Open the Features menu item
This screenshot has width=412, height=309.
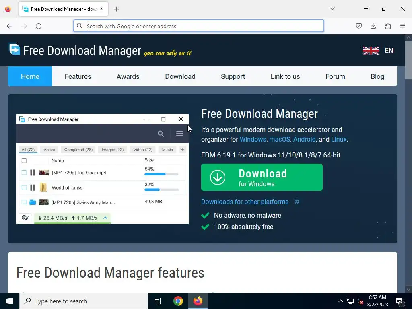pyautogui.click(x=78, y=76)
